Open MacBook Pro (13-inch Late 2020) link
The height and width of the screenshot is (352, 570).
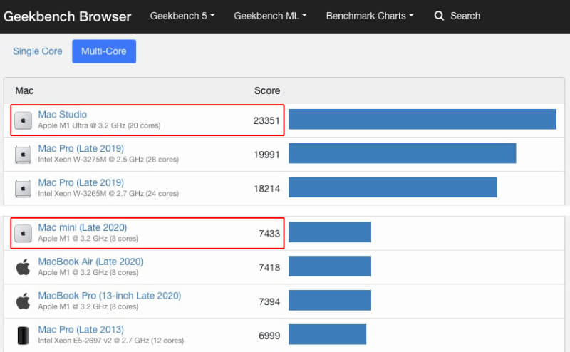click(x=110, y=296)
